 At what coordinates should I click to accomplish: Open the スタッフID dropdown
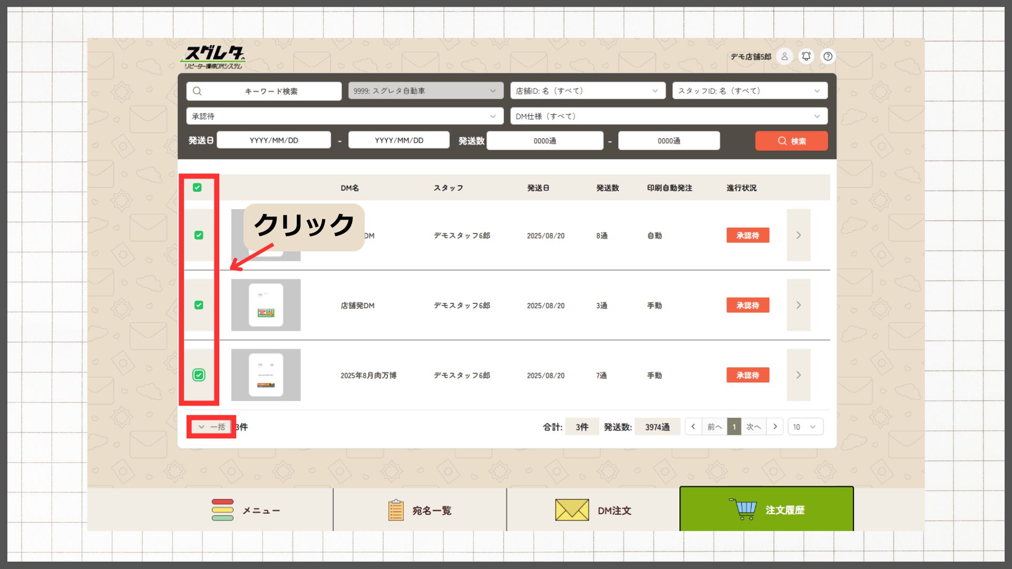click(749, 91)
